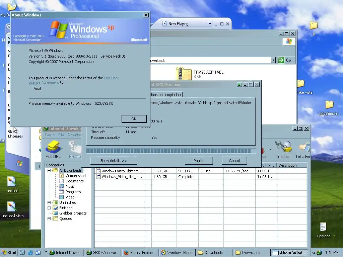
Task: Click the Grabber toolbar icon
Action: [x=283, y=147]
